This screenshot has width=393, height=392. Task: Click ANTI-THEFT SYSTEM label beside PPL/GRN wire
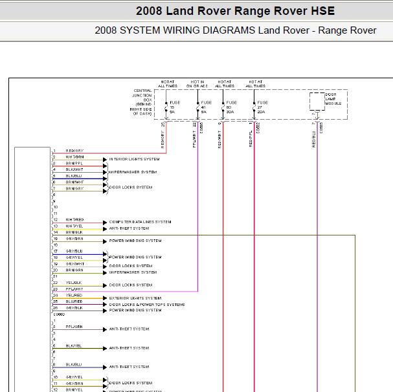[x=129, y=329]
